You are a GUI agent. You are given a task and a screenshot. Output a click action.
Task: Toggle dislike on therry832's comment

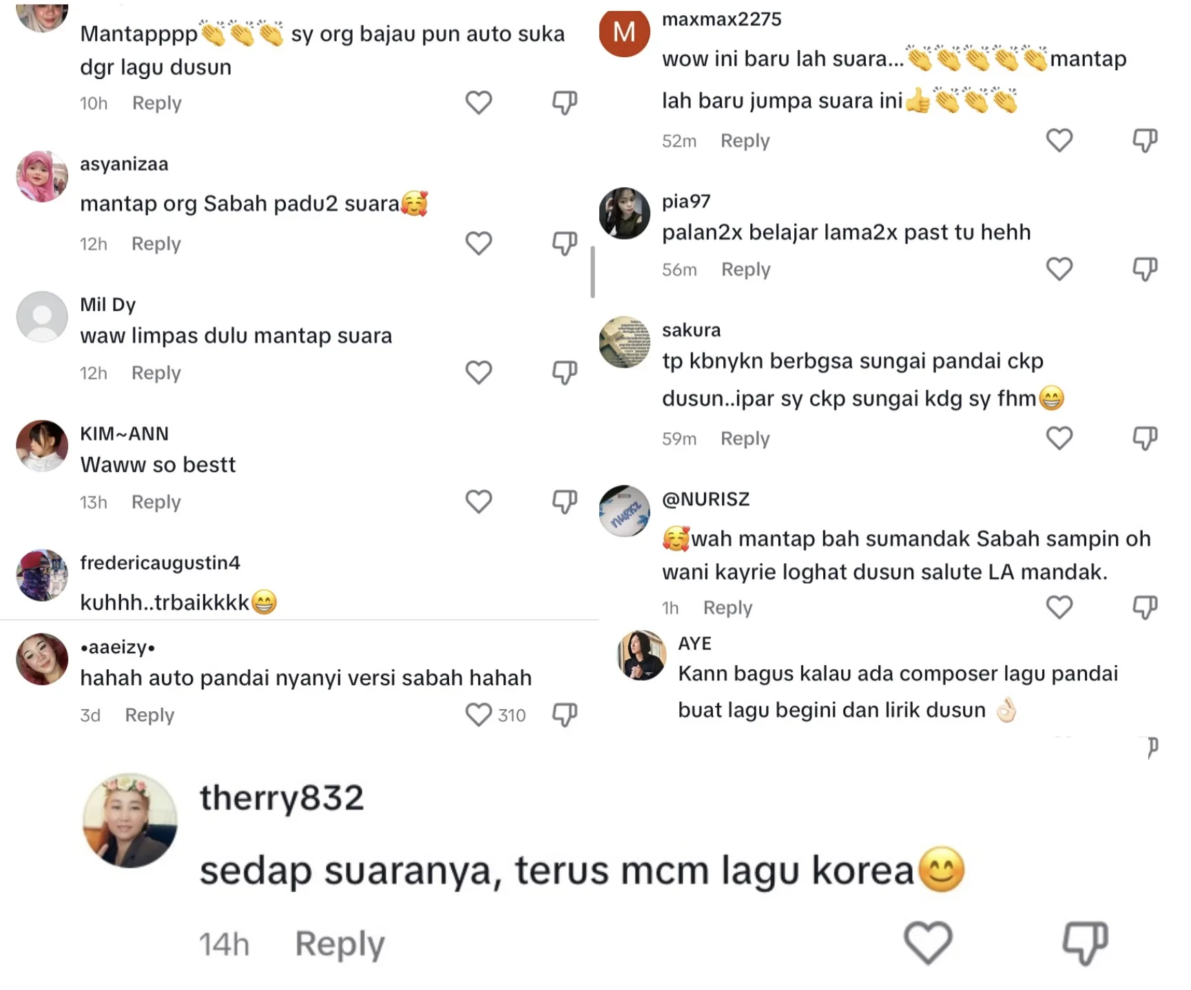pyautogui.click(x=1084, y=942)
